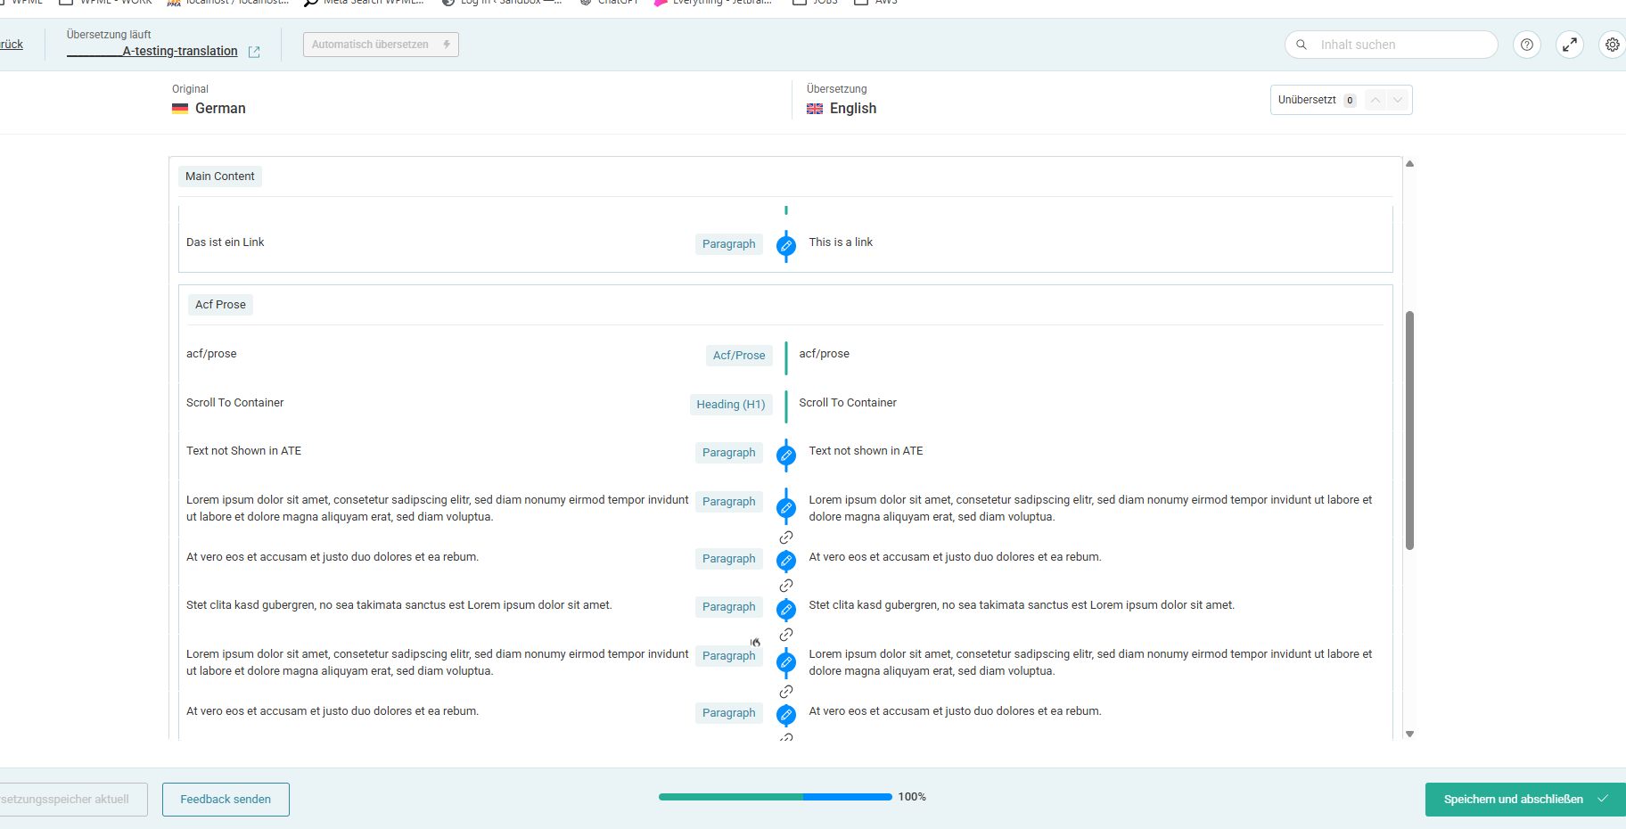Click pencil icon for the first At vero row
Viewport: 1626px width, 829px height.
[x=786, y=561]
